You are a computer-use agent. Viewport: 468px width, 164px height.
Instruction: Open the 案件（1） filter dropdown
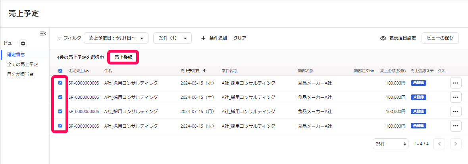pyautogui.click(x=173, y=38)
